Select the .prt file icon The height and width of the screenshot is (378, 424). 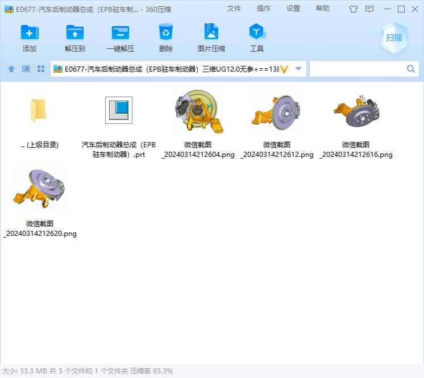[119, 110]
